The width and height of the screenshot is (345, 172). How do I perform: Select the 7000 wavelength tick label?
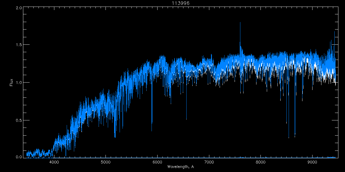coord(209,162)
